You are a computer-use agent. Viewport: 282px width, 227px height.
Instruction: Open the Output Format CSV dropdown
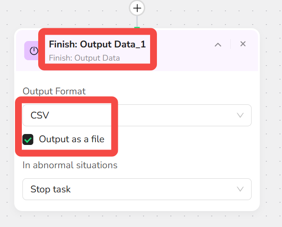pos(137,115)
